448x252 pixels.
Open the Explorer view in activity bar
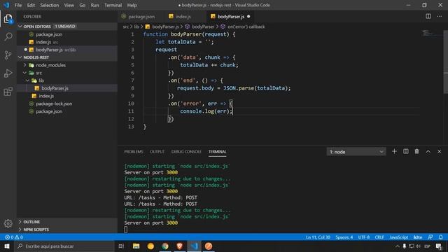8,19
